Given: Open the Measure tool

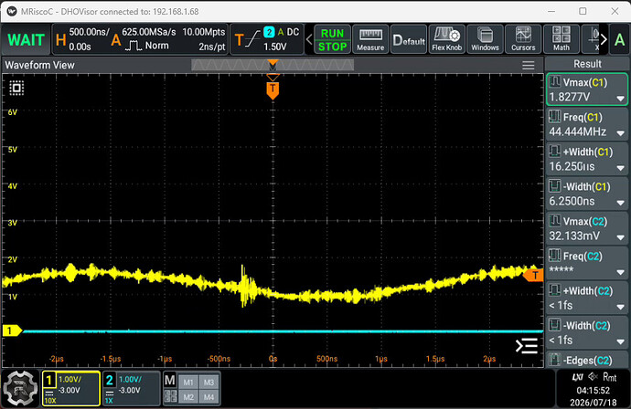Looking at the screenshot, I should pyautogui.click(x=370, y=39).
